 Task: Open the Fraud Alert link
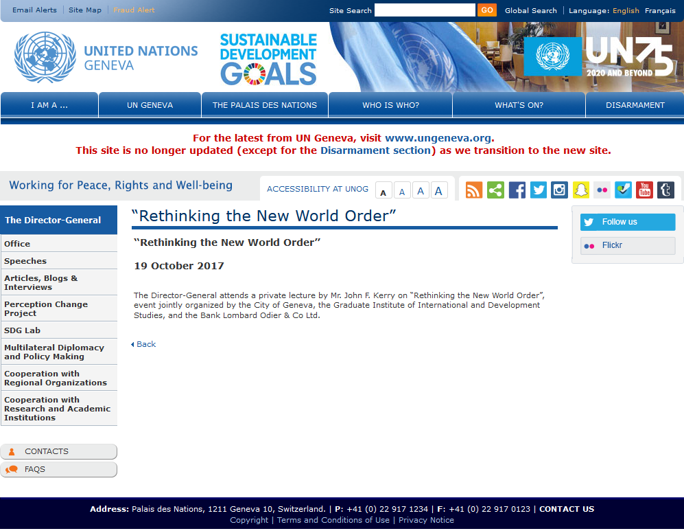click(x=134, y=10)
